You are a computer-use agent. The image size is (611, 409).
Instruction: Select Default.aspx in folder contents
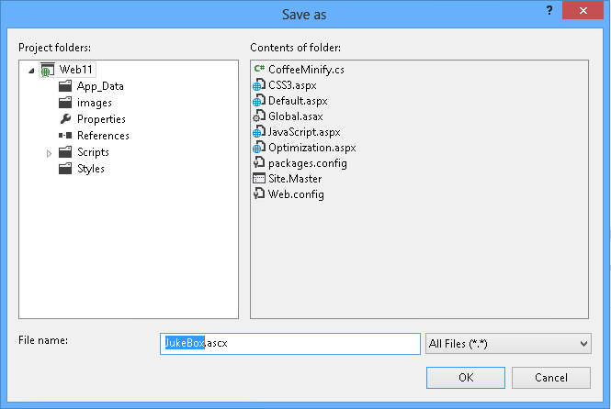[x=298, y=101]
